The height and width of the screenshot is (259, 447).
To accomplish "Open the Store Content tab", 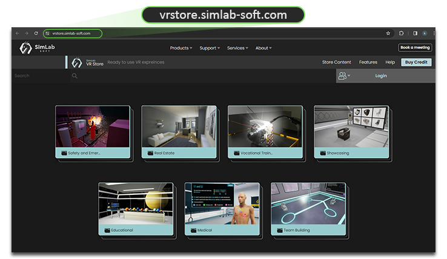I will (337, 62).
